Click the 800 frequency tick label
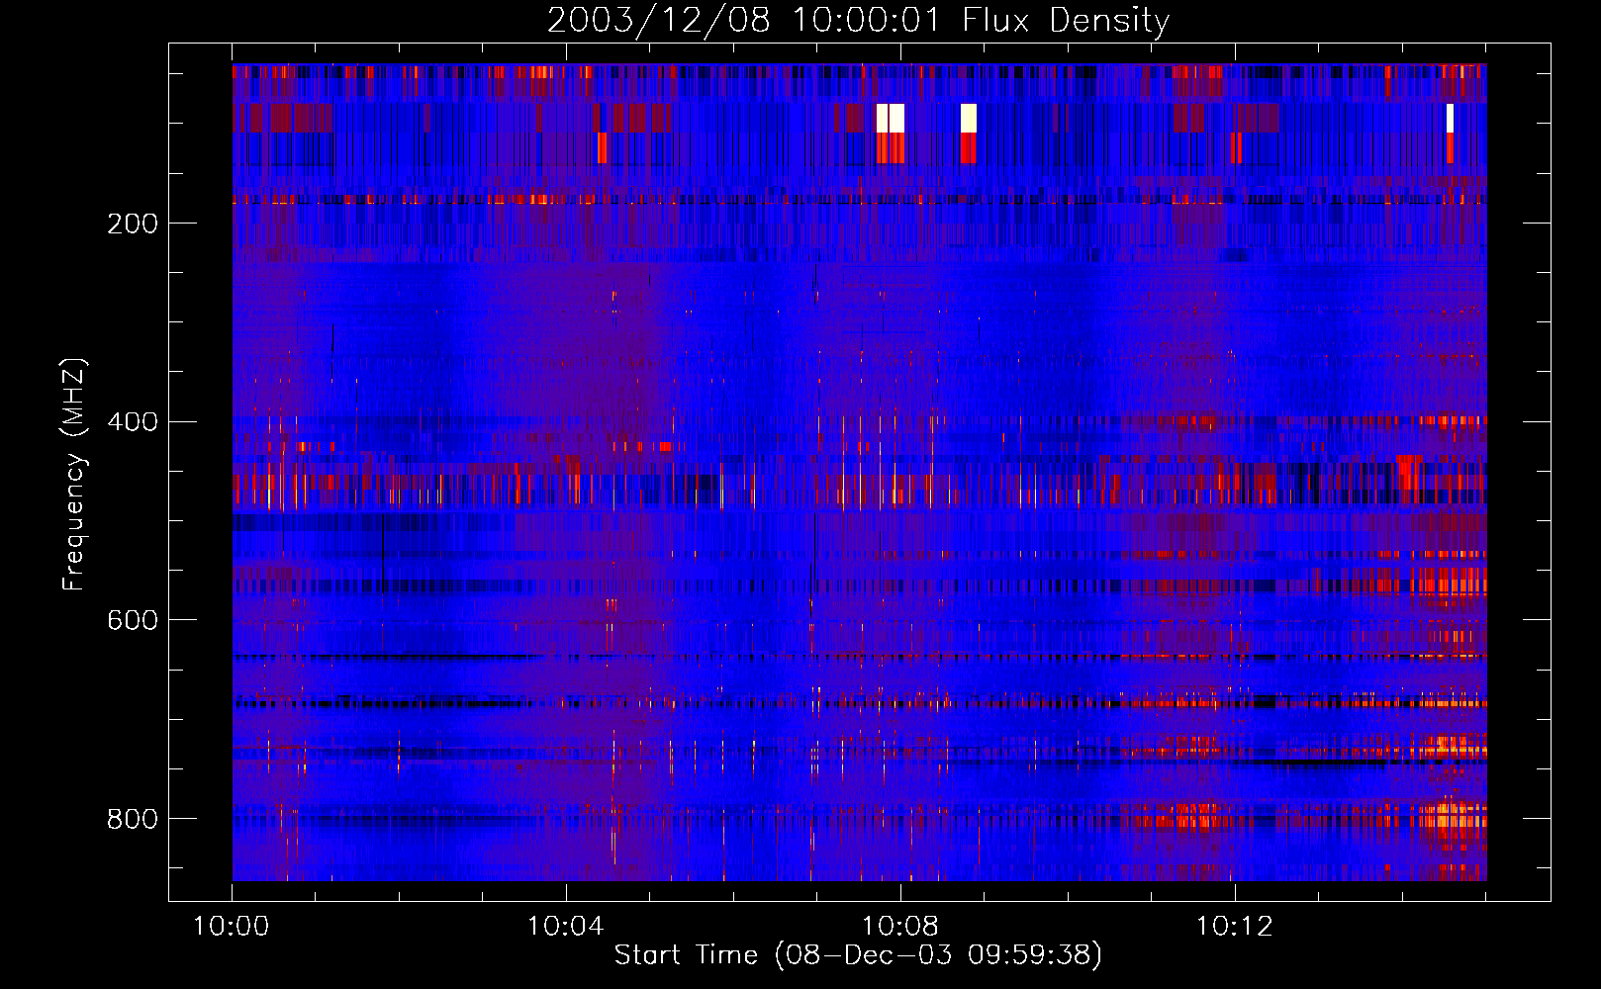The width and height of the screenshot is (1601, 989). click(133, 819)
